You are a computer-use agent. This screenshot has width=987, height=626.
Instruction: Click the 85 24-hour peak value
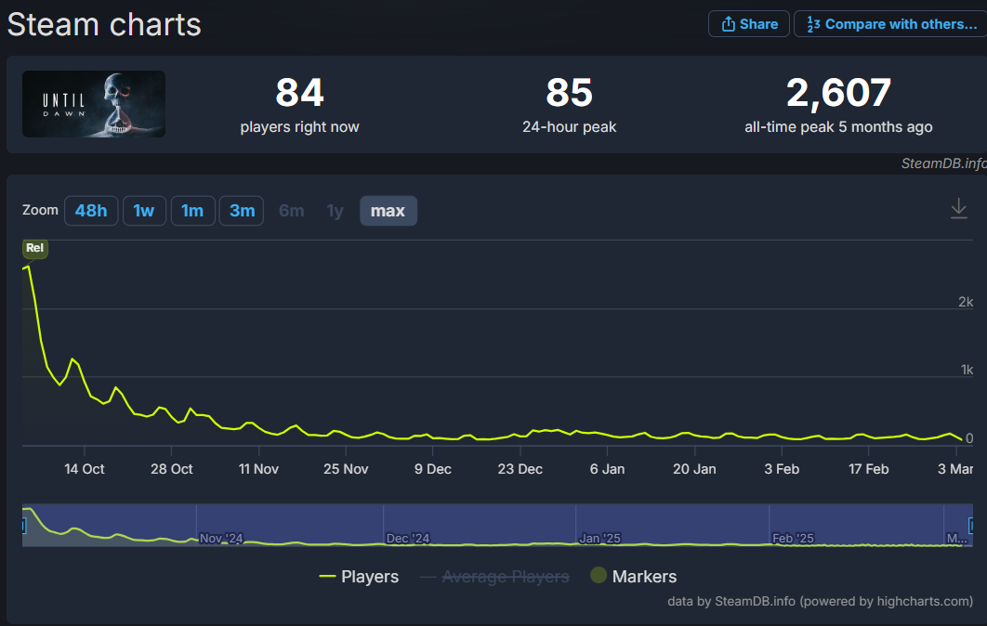tap(569, 93)
